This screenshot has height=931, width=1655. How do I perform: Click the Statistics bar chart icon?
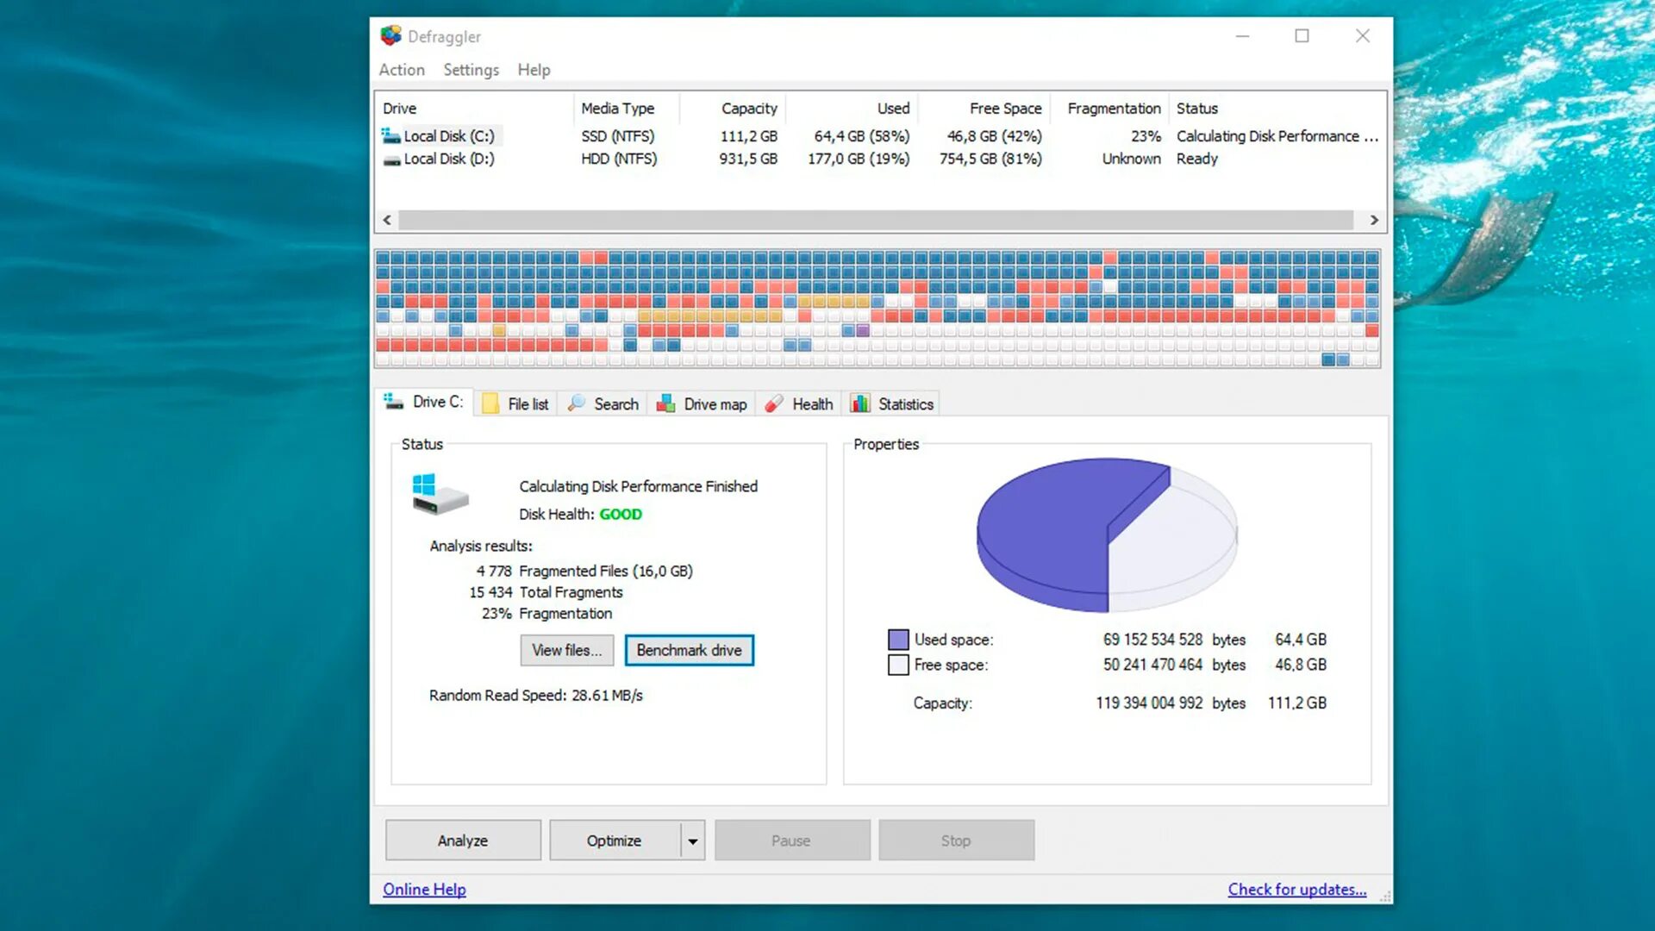860,403
